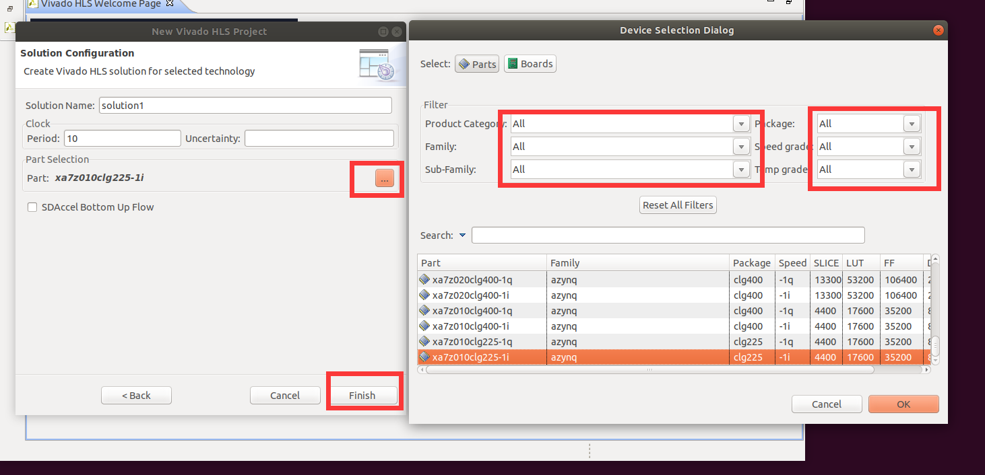This screenshot has height=475, width=985.
Task: Select highlighted part xa7z010clg225-1i row
Action: click(x=674, y=357)
